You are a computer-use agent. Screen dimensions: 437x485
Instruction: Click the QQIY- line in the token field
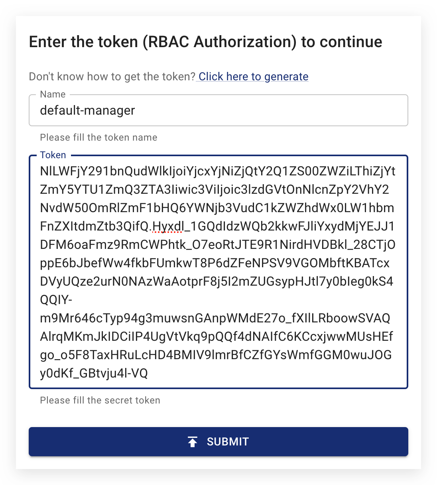point(56,300)
